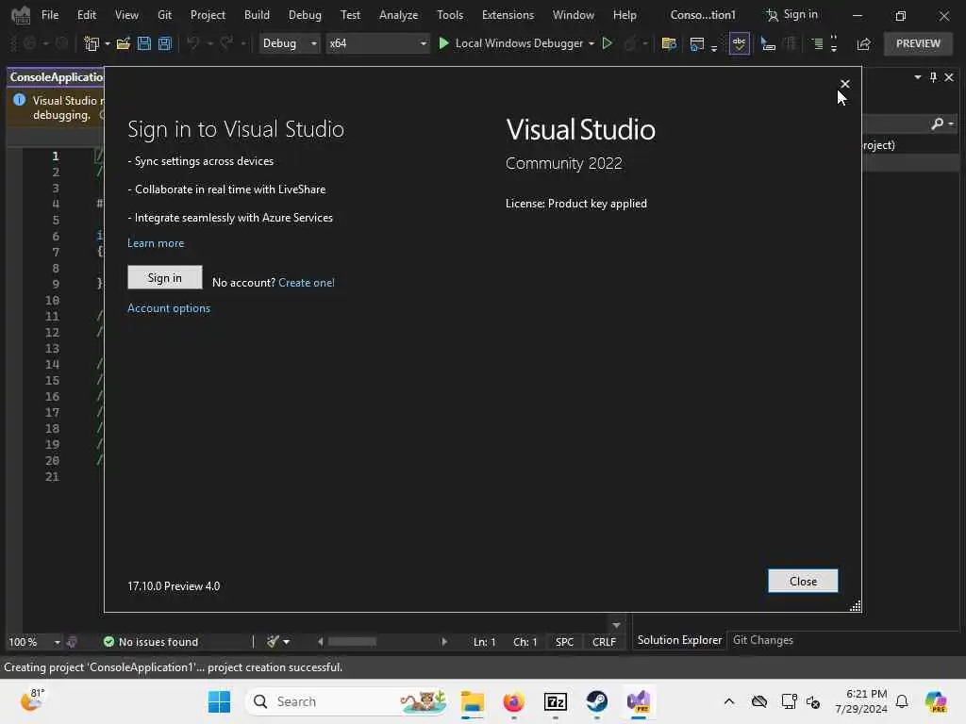Click the Save file icon
Viewport: 966px width, 724px height.
pos(144,43)
